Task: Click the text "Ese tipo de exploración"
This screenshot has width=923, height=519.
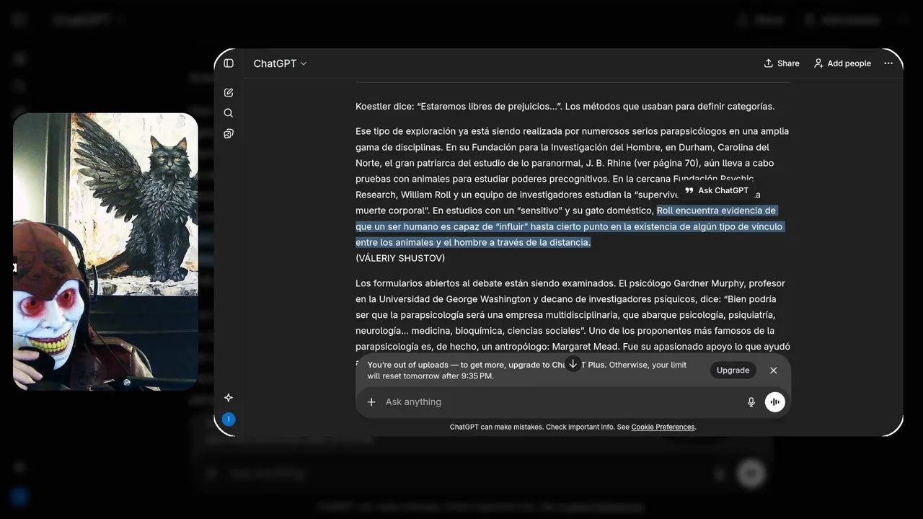Action: (x=407, y=131)
